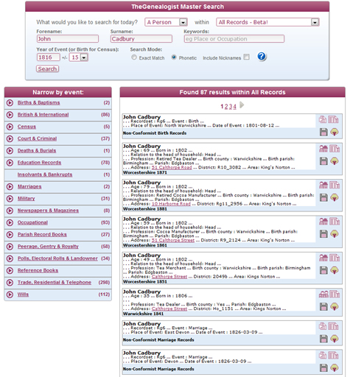Open the Marriages category link
The height and width of the screenshot is (377, 350).
click(x=29, y=186)
